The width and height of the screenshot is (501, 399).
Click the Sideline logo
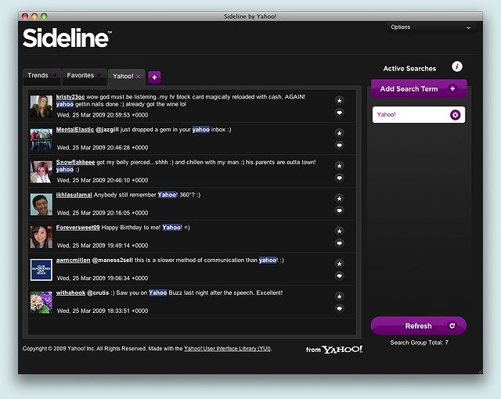click(67, 38)
